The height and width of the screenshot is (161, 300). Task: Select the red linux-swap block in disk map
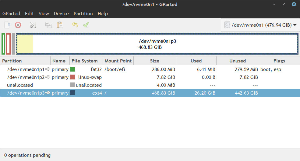coord(9,44)
